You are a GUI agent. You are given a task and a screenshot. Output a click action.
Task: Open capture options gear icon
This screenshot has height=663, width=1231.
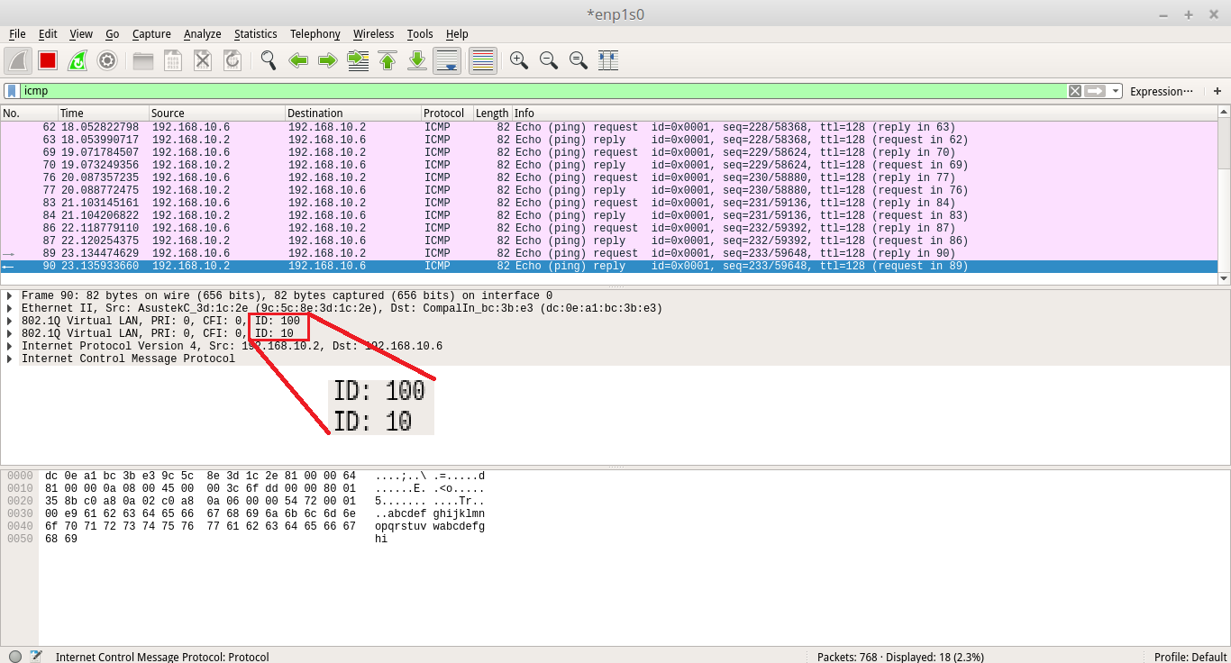click(107, 60)
